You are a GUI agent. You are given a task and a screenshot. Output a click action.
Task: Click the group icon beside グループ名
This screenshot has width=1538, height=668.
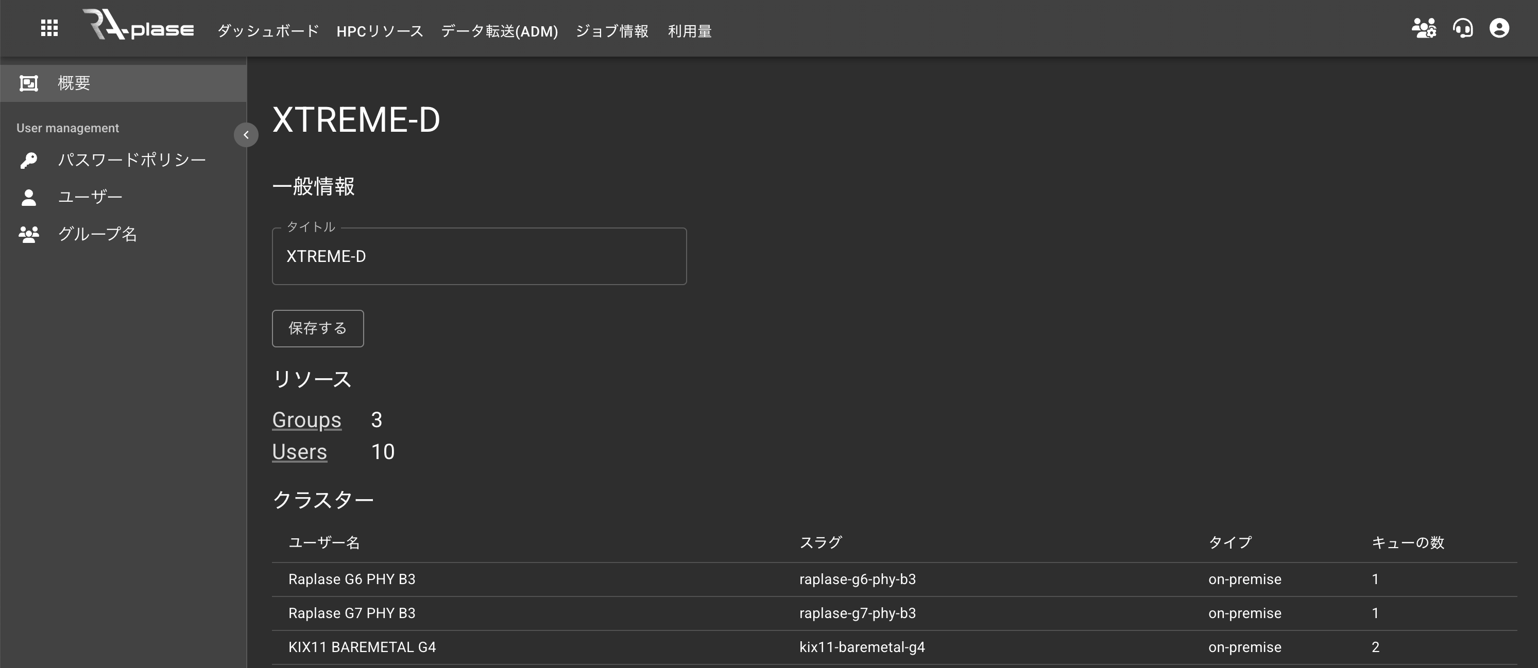(29, 234)
